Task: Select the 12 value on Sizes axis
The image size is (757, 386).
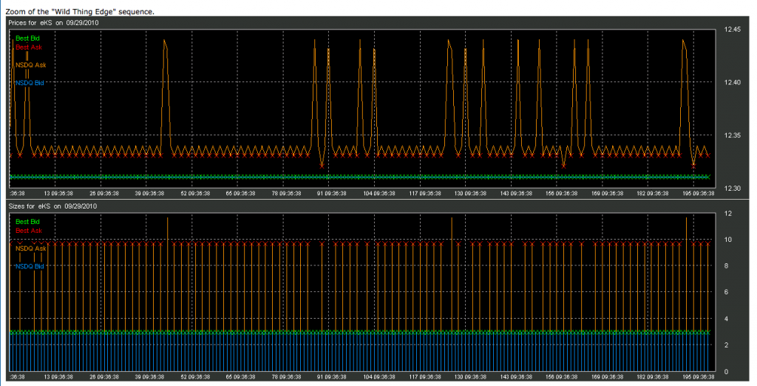Action: pos(728,214)
